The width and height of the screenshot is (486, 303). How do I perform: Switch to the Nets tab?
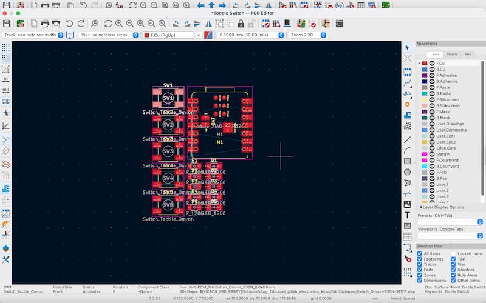(x=467, y=54)
